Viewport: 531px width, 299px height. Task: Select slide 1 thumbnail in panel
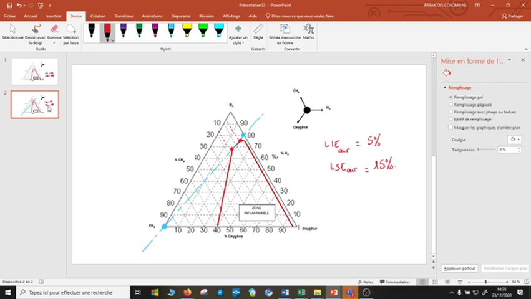click(x=34, y=71)
